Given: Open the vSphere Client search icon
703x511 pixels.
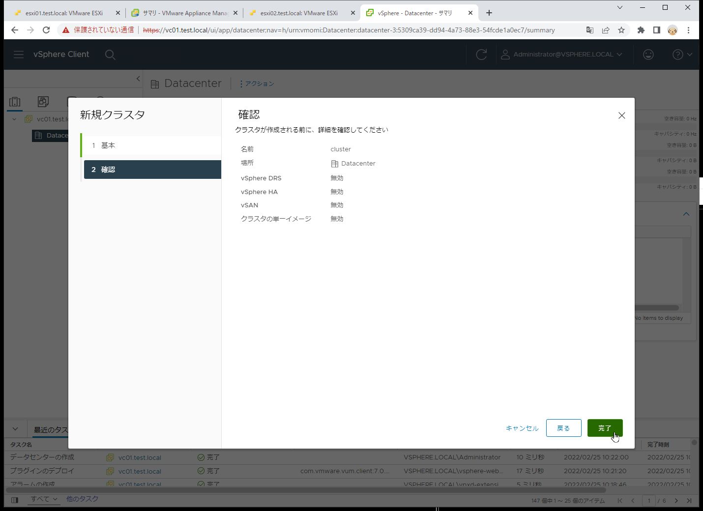Looking at the screenshot, I should coord(110,55).
